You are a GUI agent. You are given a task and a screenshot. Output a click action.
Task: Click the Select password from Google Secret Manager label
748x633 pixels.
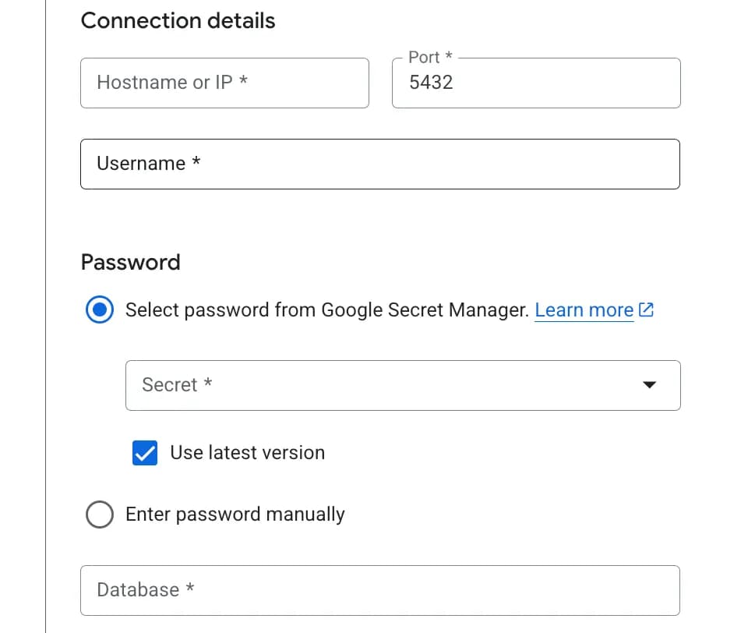click(326, 309)
